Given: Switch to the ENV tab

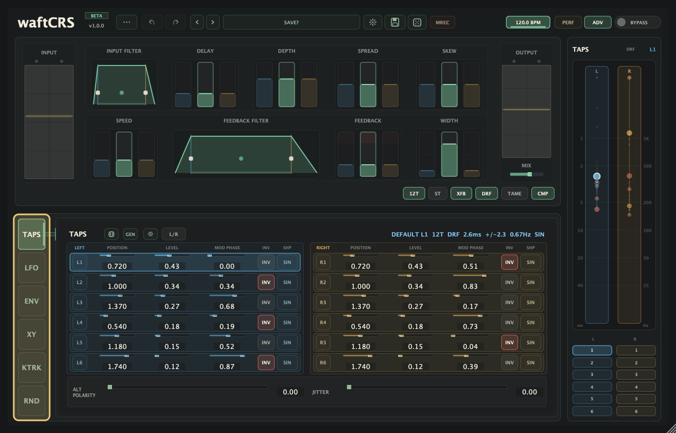Looking at the screenshot, I should pyautogui.click(x=32, y=301).
